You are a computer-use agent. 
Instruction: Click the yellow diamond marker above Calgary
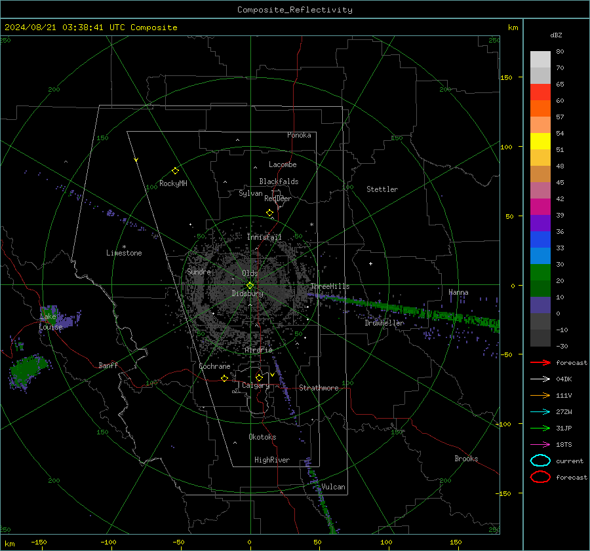[x=259, y=377]
